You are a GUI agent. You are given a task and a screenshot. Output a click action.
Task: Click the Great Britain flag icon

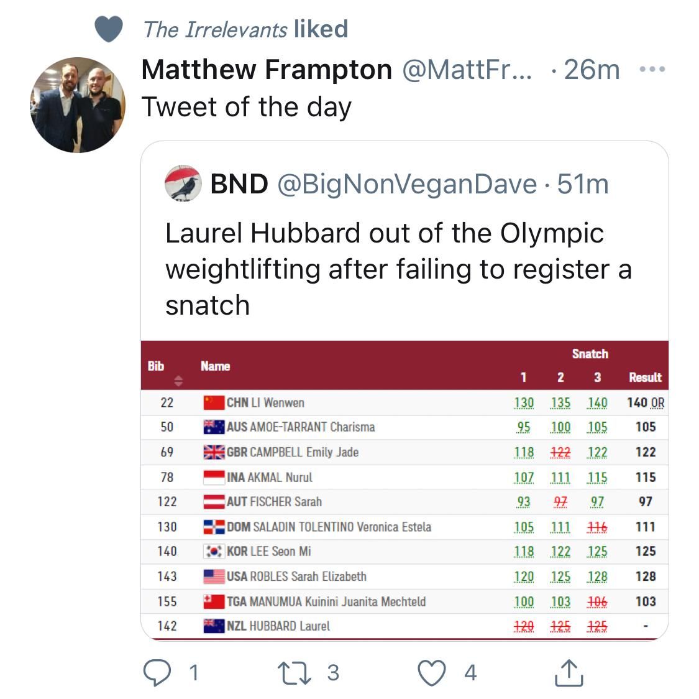tap(214, 452)
